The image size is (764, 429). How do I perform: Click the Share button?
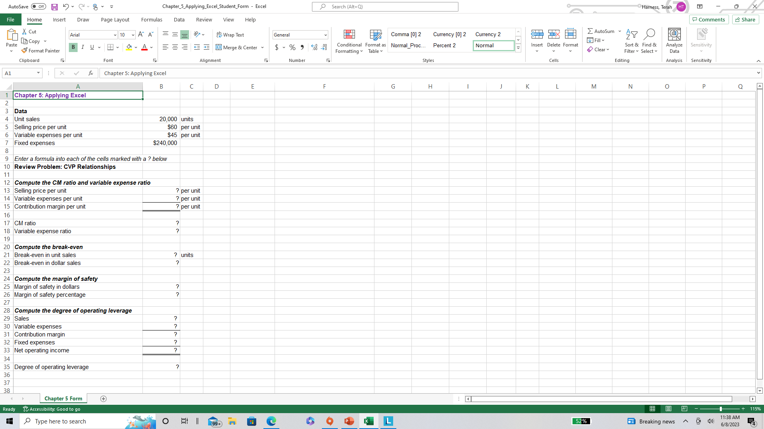745,19
